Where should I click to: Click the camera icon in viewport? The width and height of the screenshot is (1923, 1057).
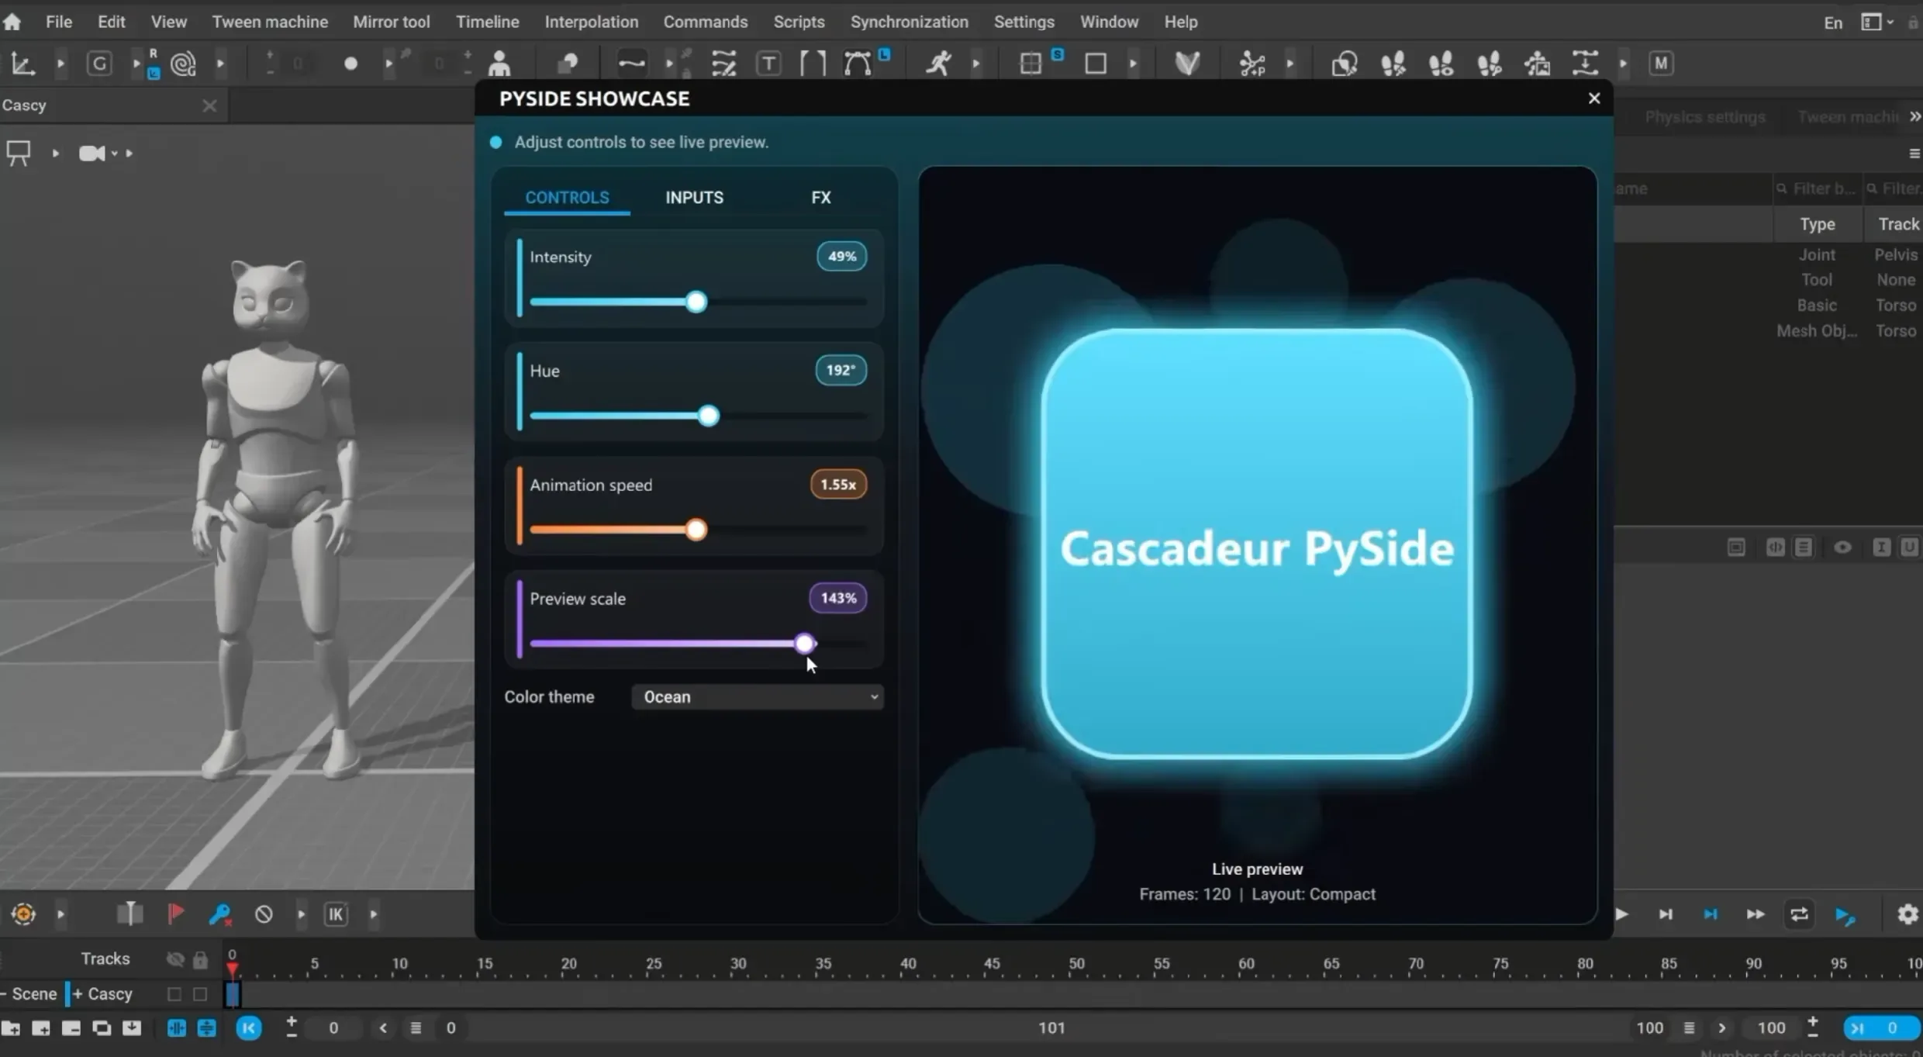pyautogui.click(x=92, y=154)
